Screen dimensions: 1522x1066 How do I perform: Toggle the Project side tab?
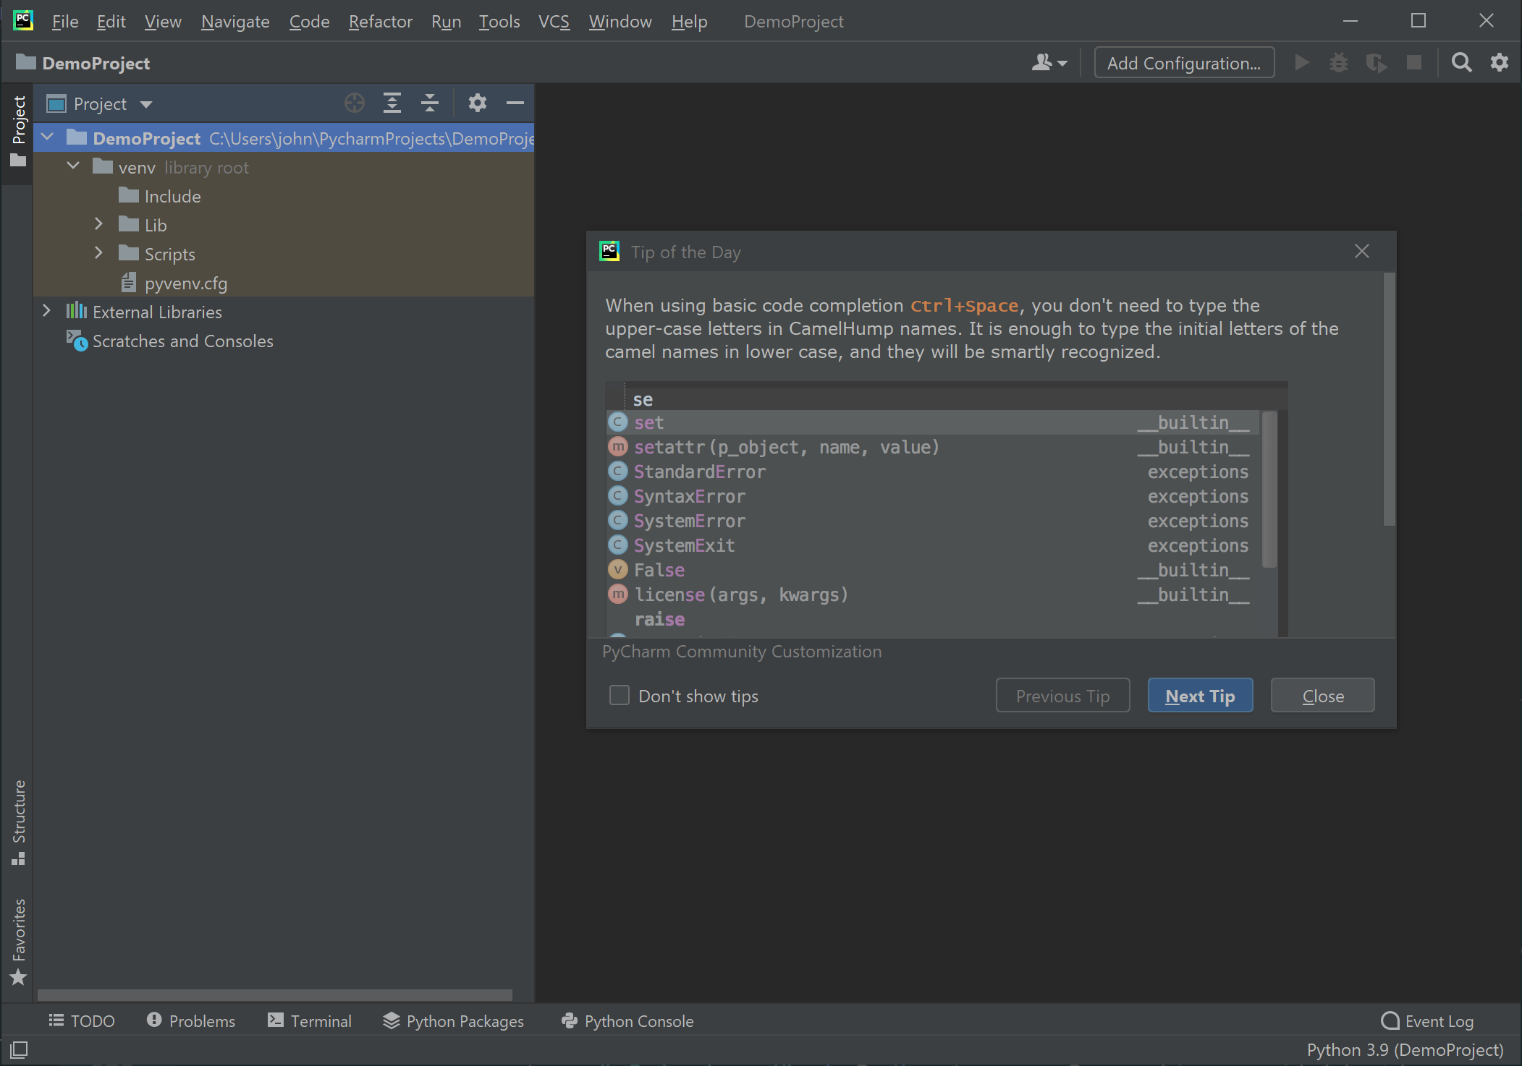(x=18, y=132)
